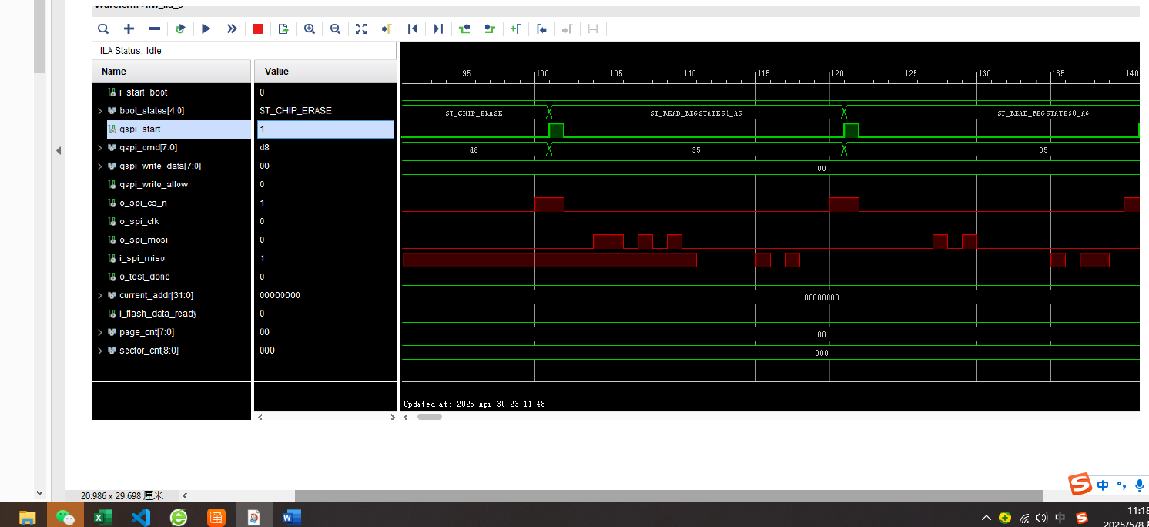Image resolution: width=1149 pixels, height=527 pixels.
Task: Click the document horizontal scrollbar thumb
Action: click(668, 495)
